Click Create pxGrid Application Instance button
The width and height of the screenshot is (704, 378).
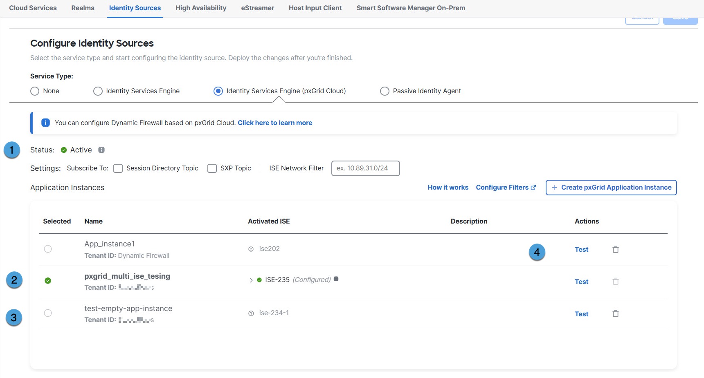pyautogui.click(x=611, y=188)
